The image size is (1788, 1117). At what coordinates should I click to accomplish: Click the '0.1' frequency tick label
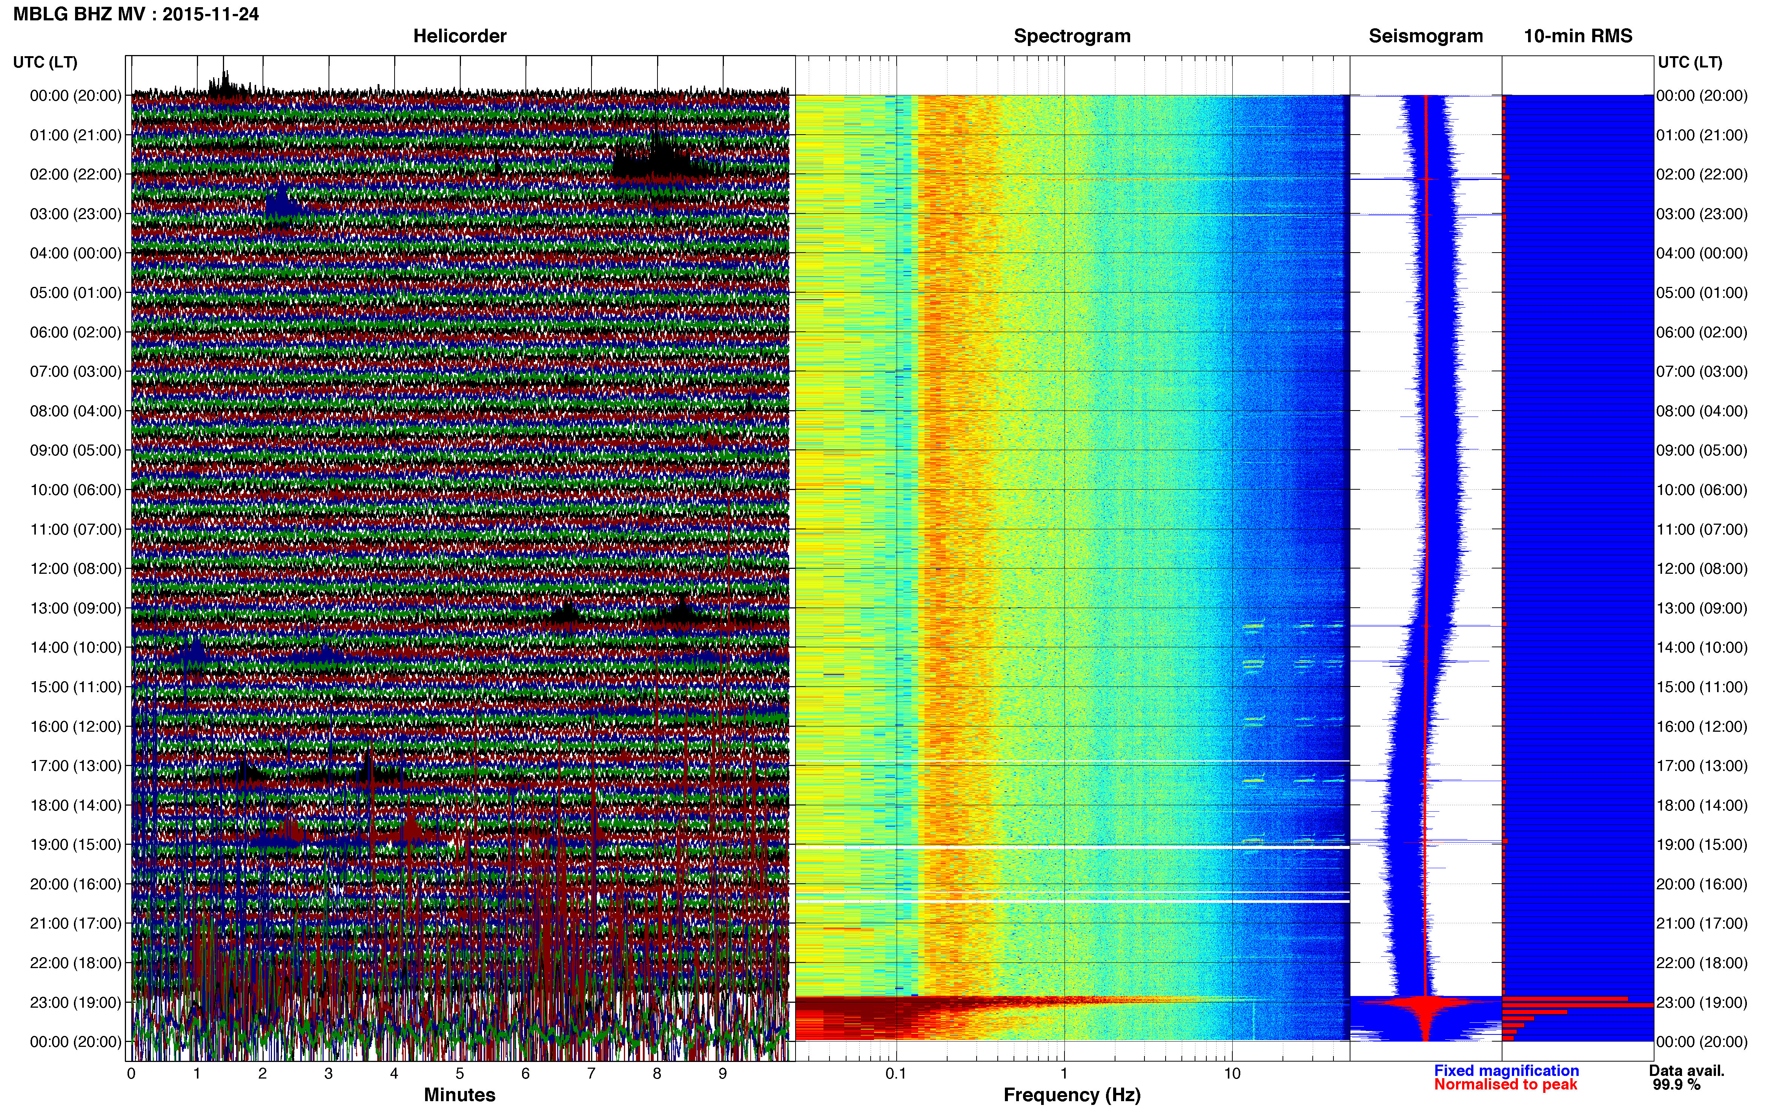click(896, 1073)
